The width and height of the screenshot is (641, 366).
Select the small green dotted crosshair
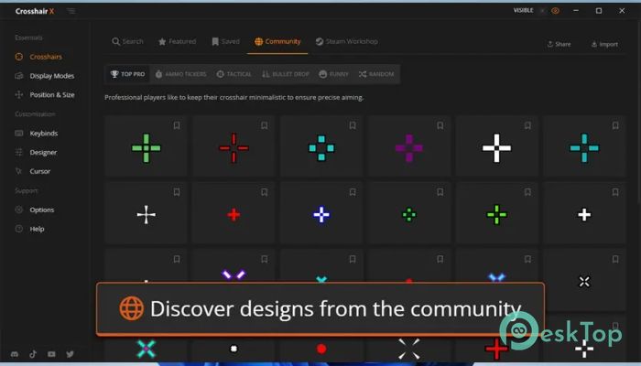pos(409,215)
